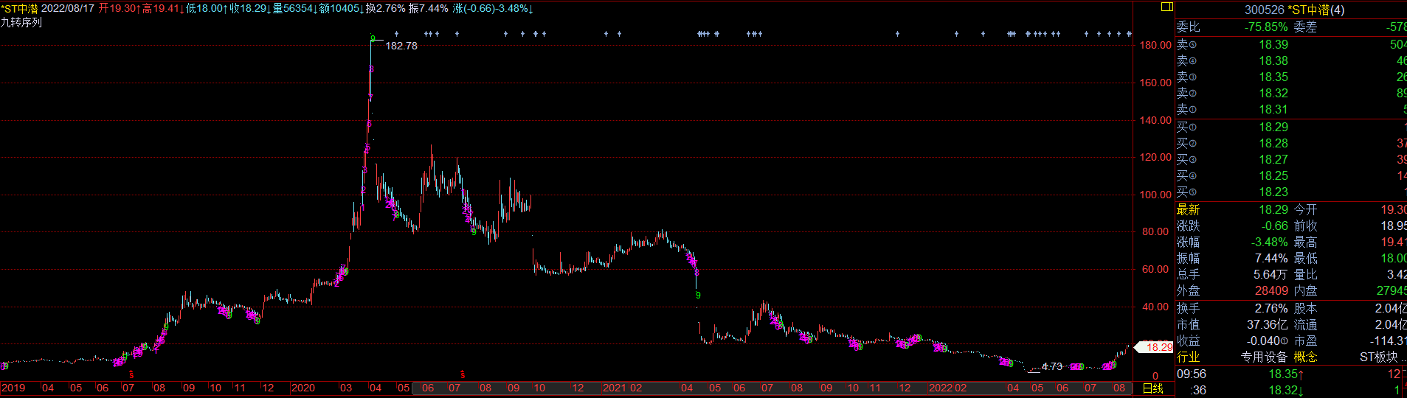Select the 行业 industry label
Screen dimensions: 1407x398
pyautogui.click(x=1188, y=357)
